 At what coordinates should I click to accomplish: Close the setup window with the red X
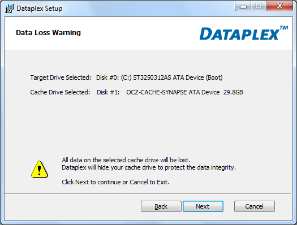279,6
